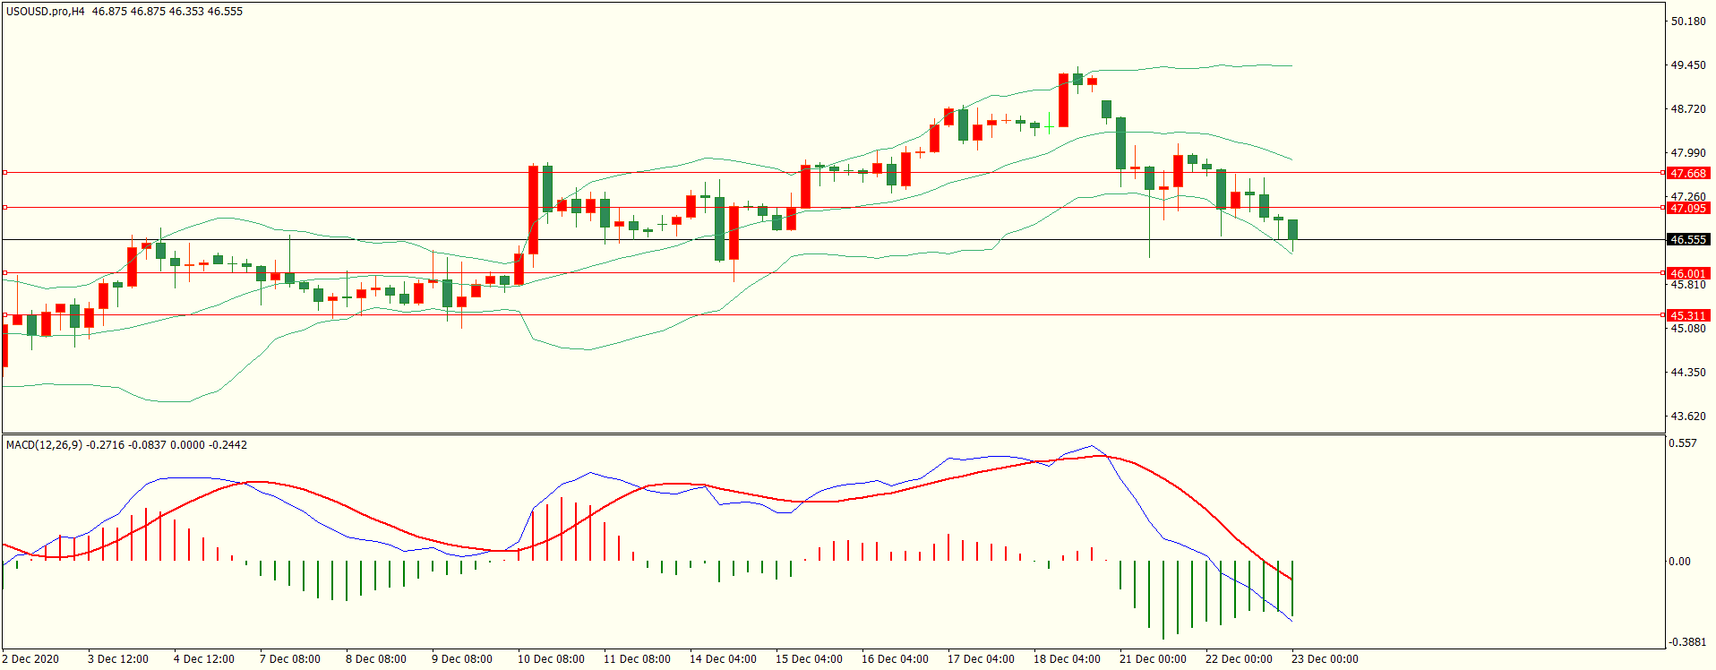The image size is (1716, 670).
Task: Click the 15 Dec 04:00 time axis label
Action: pyautogui.click(x=809, y=659)
